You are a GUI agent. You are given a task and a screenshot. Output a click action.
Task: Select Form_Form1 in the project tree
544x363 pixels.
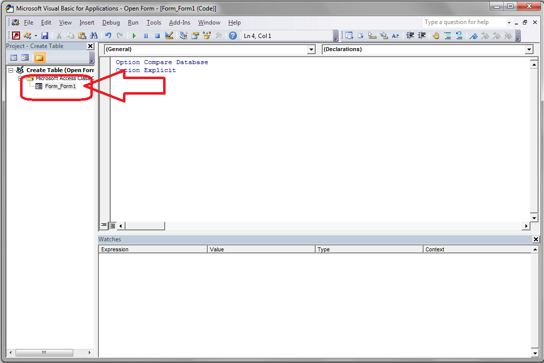pyautogui.click(x=60, y=86)
